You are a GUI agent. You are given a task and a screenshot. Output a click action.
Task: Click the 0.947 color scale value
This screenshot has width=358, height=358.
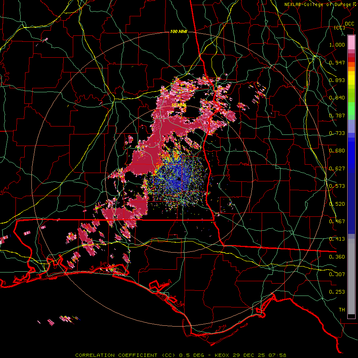point(337,62)
